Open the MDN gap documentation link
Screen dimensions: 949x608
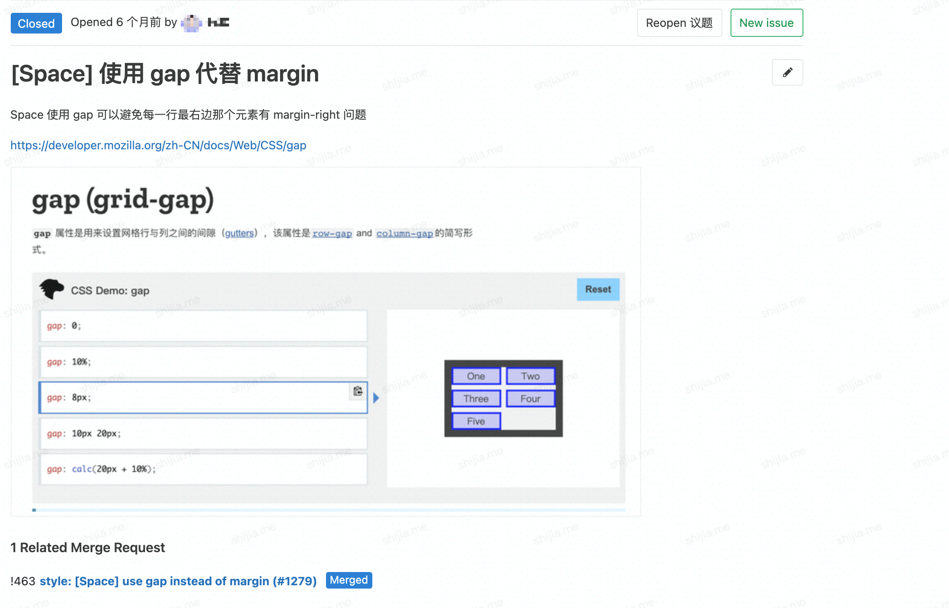click(x=158, y=146)
